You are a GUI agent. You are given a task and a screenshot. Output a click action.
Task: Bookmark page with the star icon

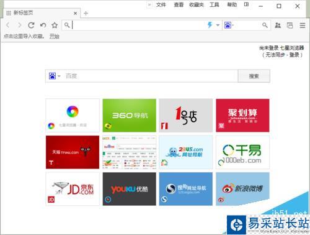pos(55,25)
